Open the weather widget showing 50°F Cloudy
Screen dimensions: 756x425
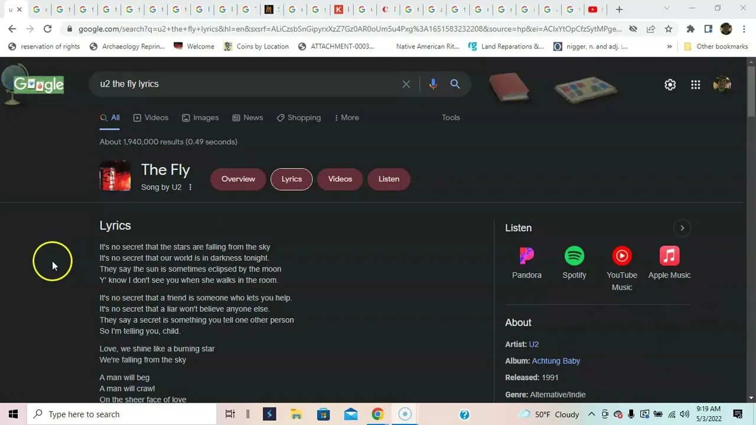[548, 414]
